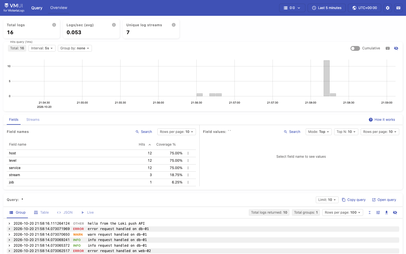This screenshot has height=254, width=406.
Task: Hide the hits chart with eye icon
Action: (x=396, y=48)
